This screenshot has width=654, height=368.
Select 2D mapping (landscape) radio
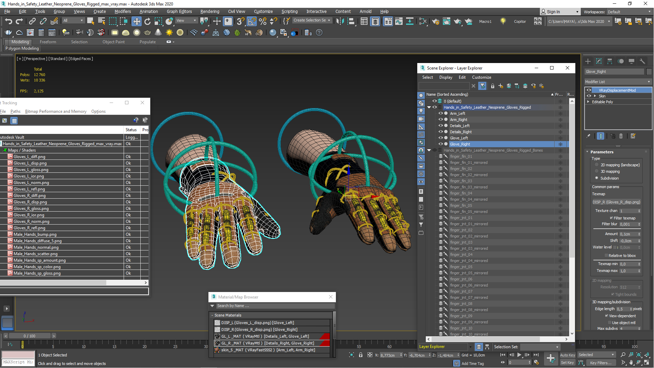pos(596,165)
